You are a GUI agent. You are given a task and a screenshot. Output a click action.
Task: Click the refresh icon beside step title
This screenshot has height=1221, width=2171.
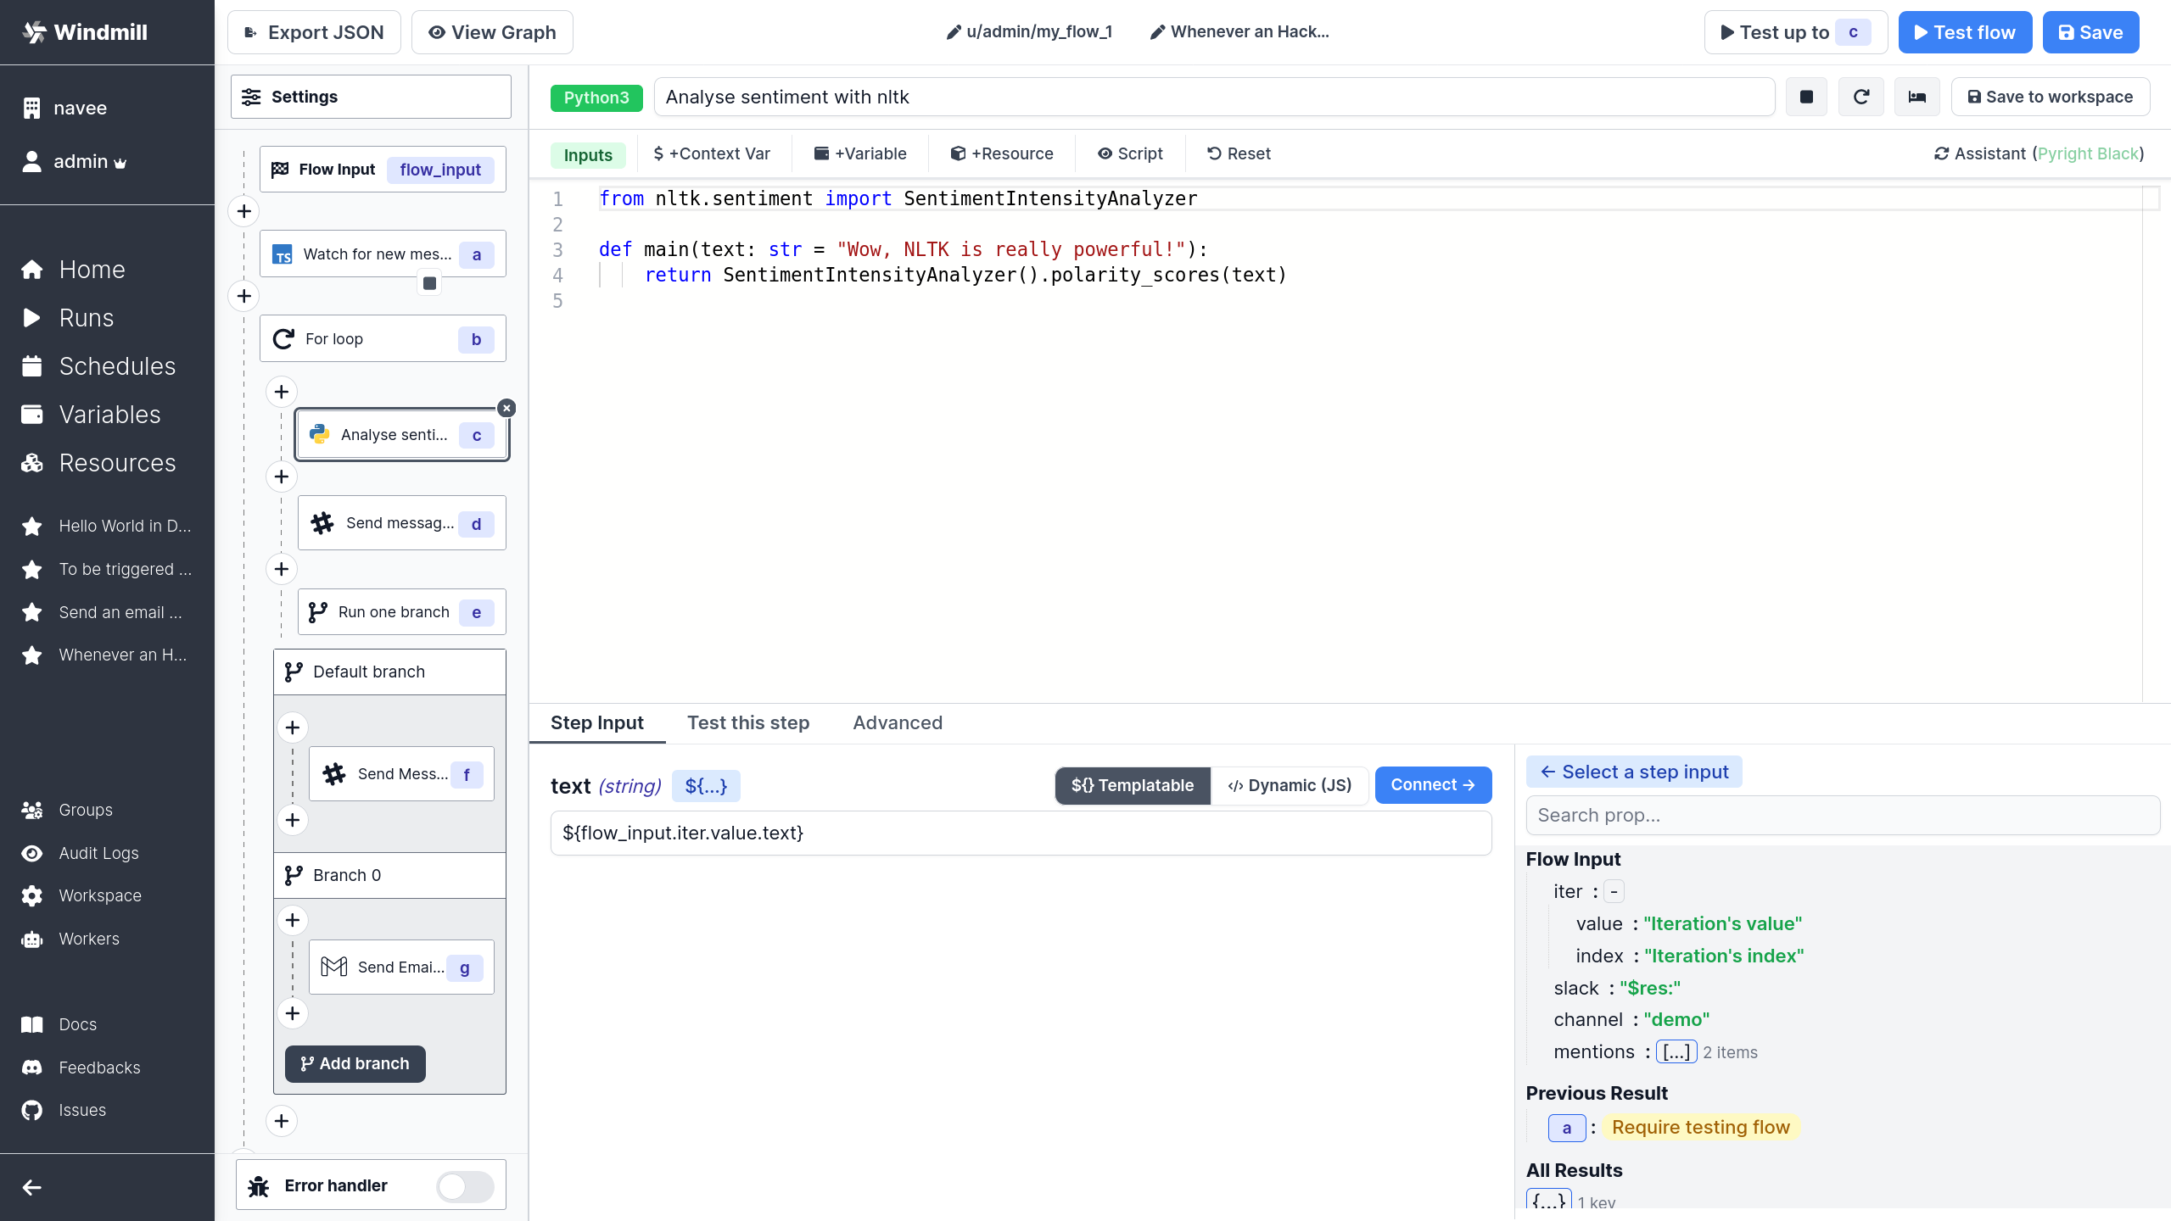[1860, 97]
